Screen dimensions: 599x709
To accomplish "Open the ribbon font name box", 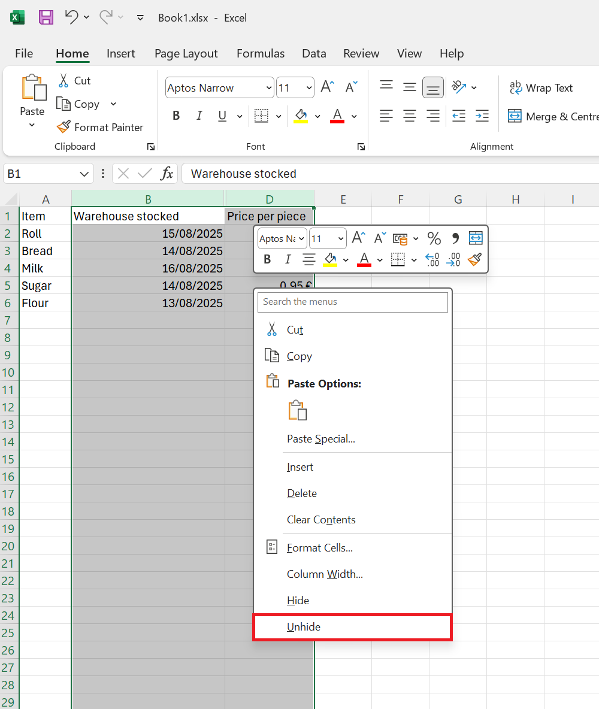I will coord(219,87).
